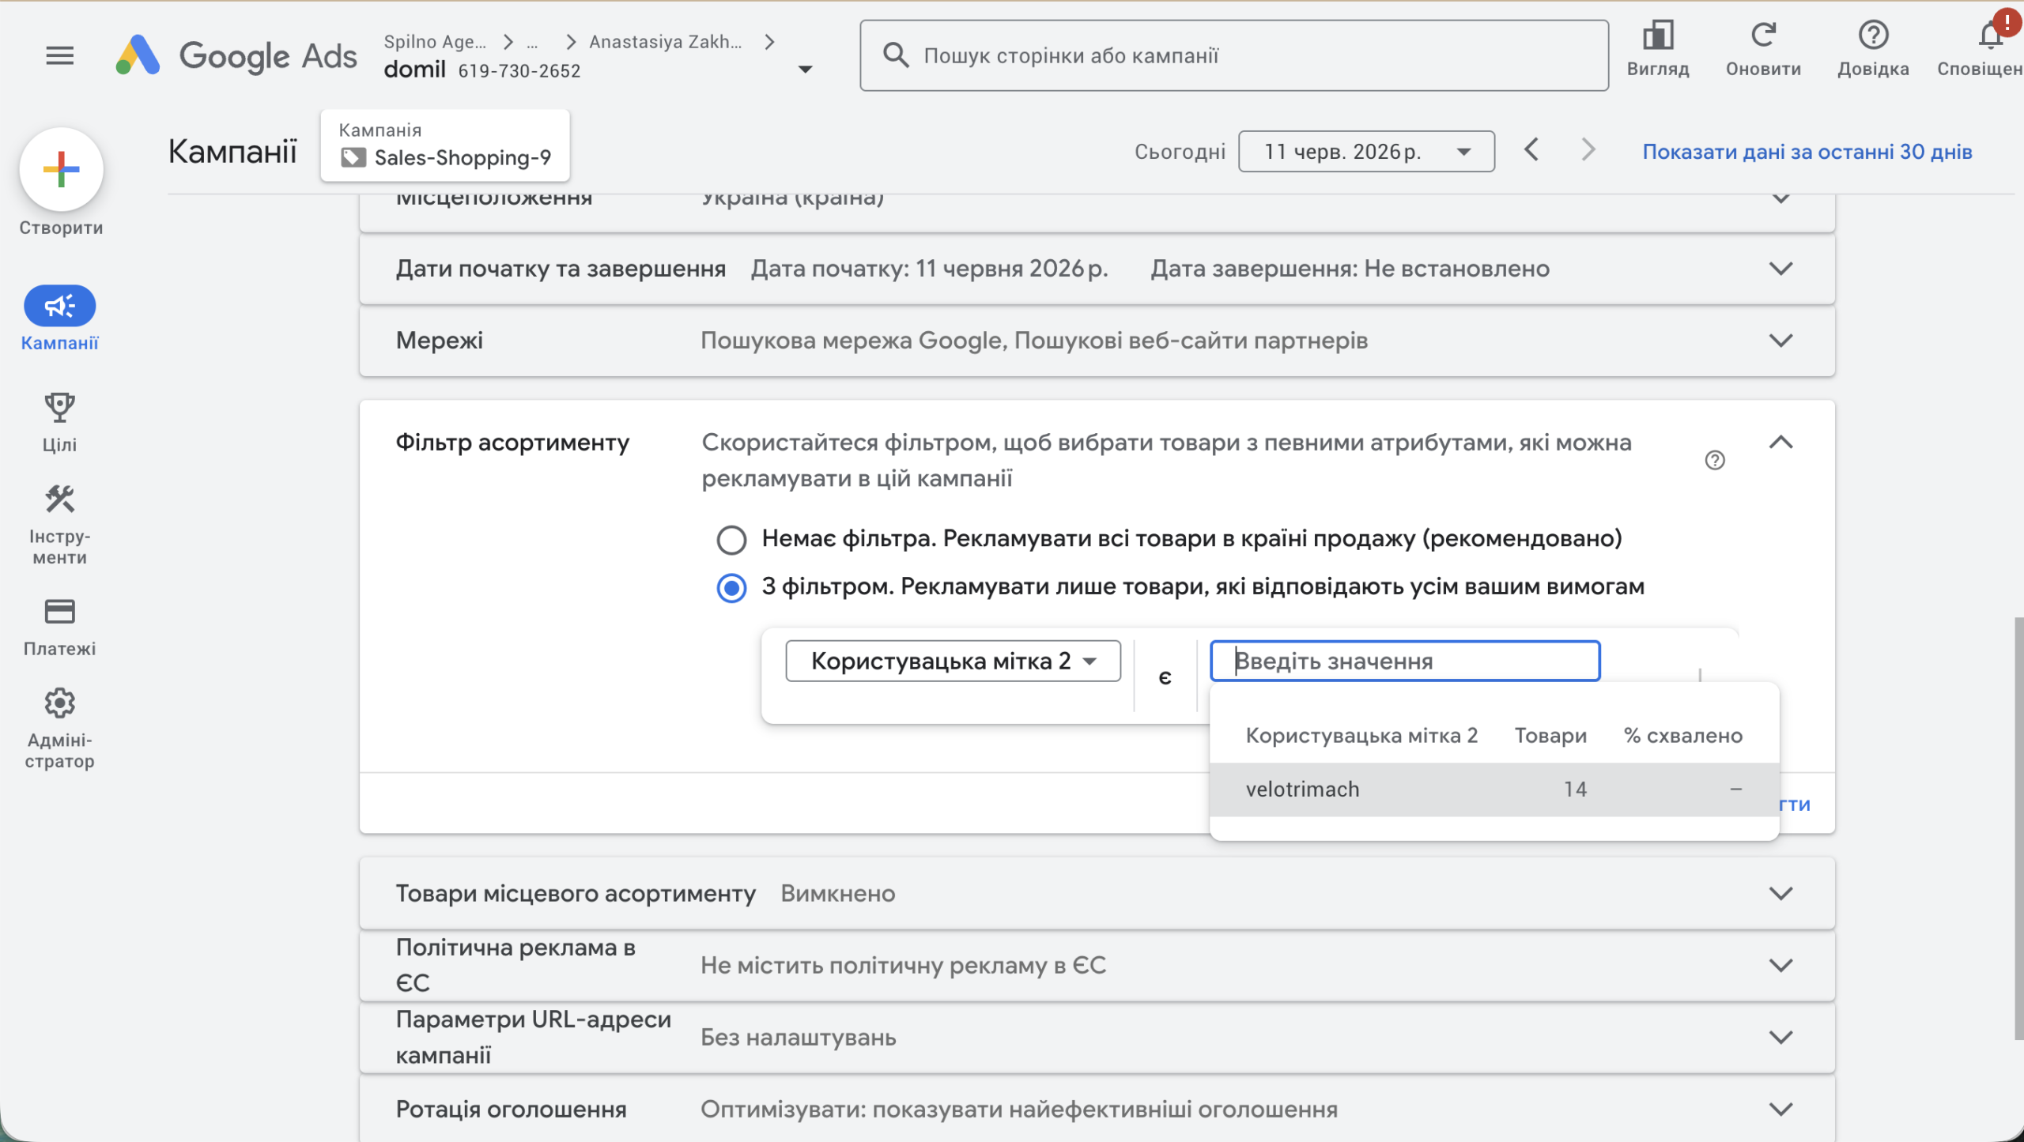
Task: Click the Товари column header in suggestions
Action: pyautogui.click(x=1550, y=736)
